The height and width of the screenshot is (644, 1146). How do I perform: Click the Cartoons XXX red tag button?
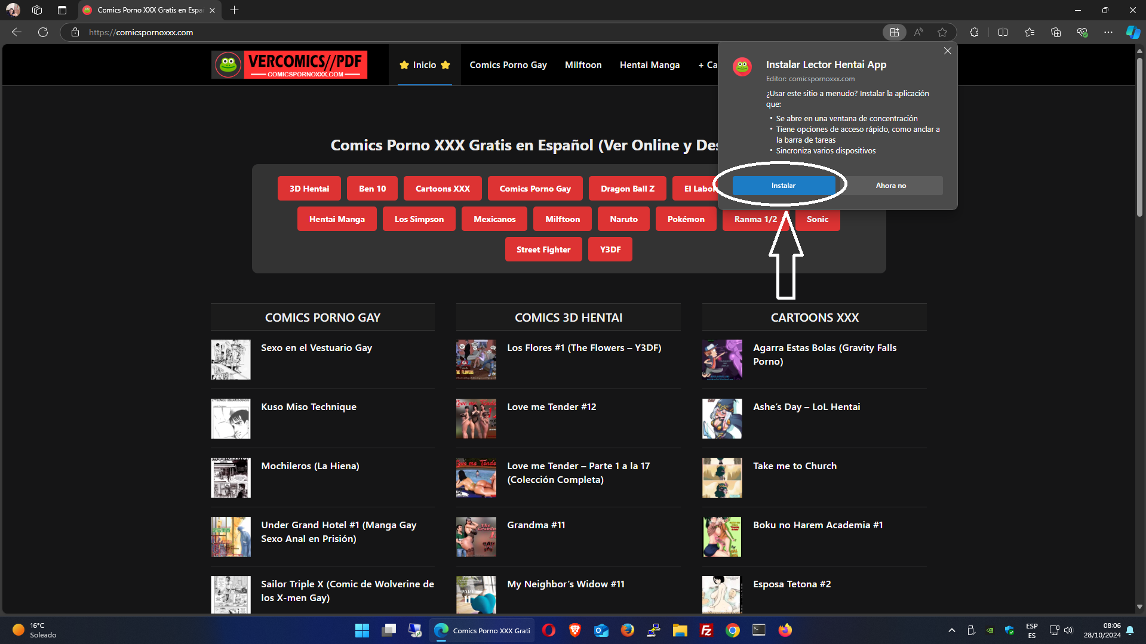click(x=443, y=189)
